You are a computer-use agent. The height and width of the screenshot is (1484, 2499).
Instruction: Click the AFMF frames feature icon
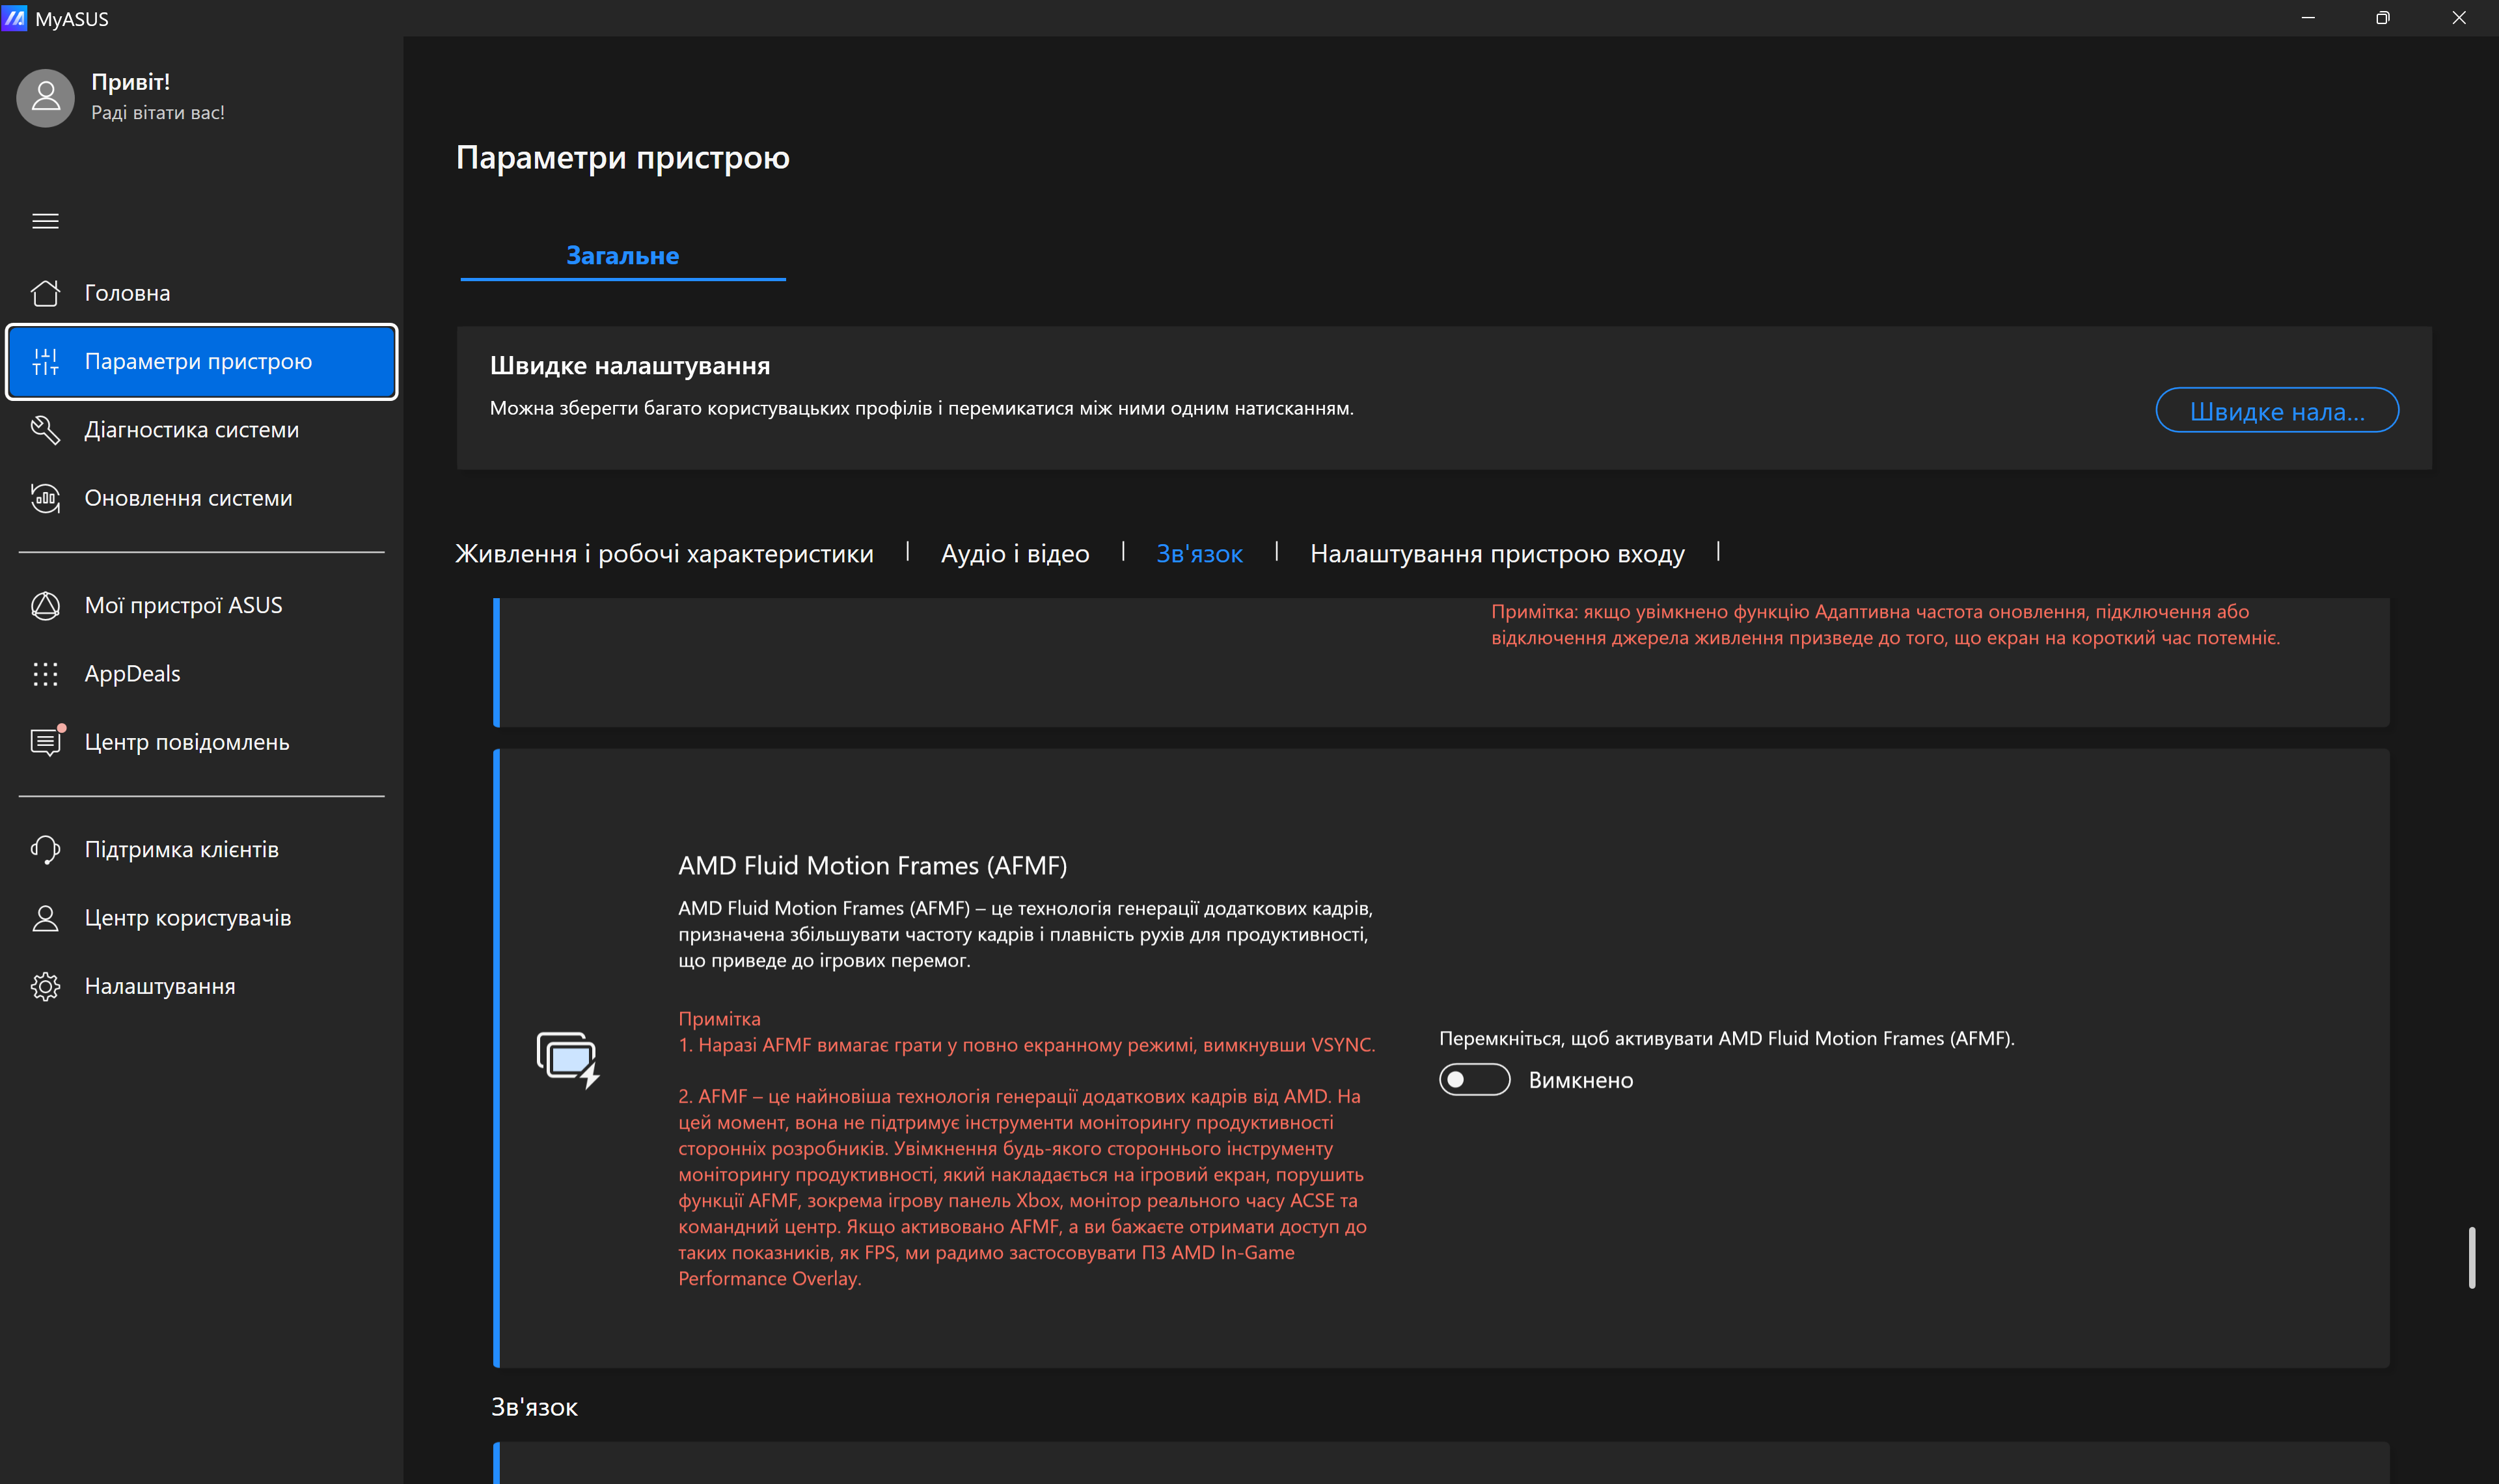tap(567, 1059)
